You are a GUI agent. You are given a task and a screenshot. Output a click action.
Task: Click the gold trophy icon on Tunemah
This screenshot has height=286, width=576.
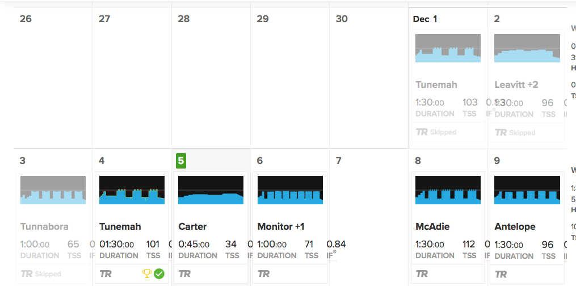(x=146, y=274)
